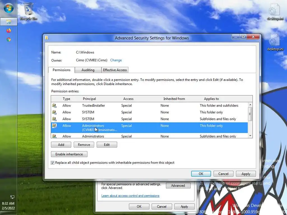Switch to the Permissions tab

point(61,70)
